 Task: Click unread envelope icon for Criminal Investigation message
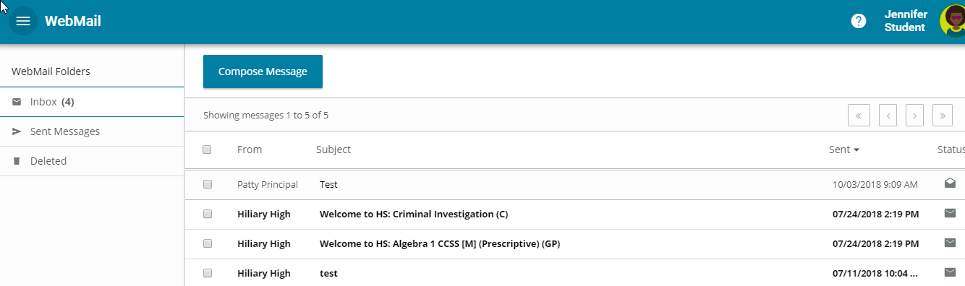point(950,213)
